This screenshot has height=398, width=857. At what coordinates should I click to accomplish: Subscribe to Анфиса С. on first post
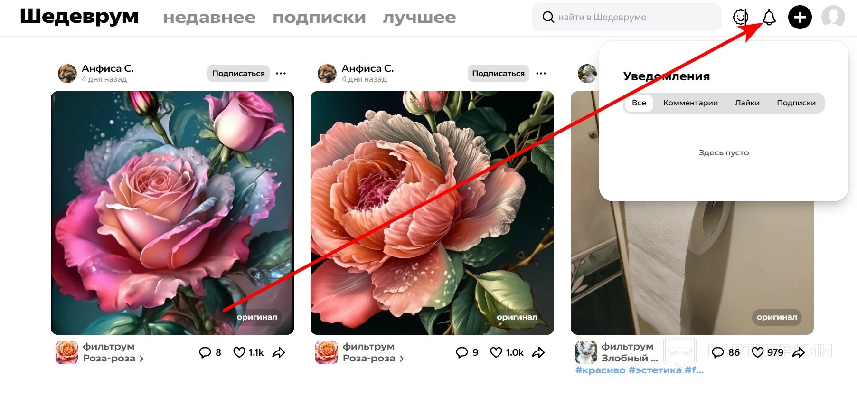coord(238,73)
